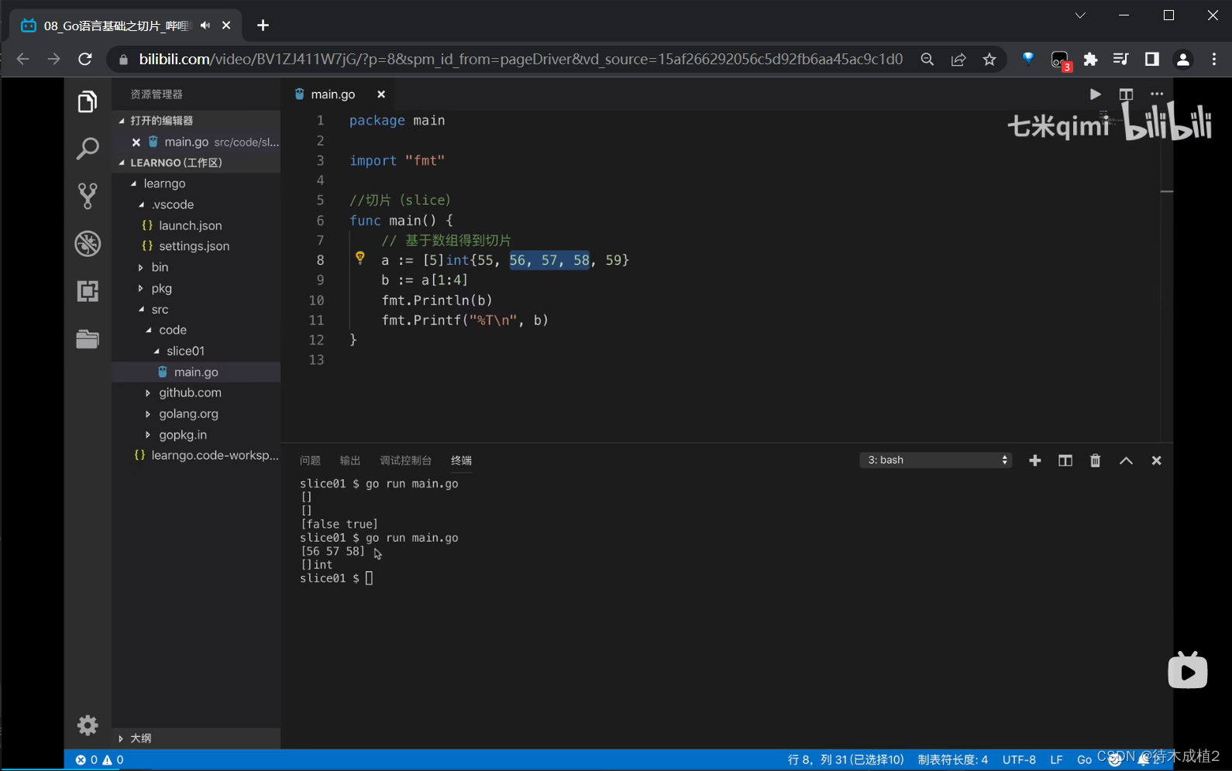The height and width of the screenshot is (771, 1232).
Task: Open the Search view in activity bar
Action: [88, 149]
